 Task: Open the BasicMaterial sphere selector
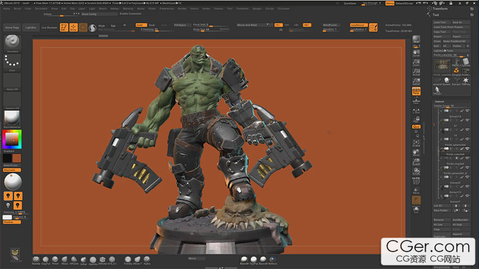click(x=12, y=119)
